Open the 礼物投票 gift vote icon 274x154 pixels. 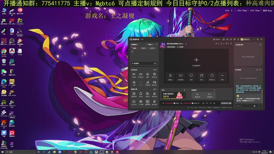point(148,83)
